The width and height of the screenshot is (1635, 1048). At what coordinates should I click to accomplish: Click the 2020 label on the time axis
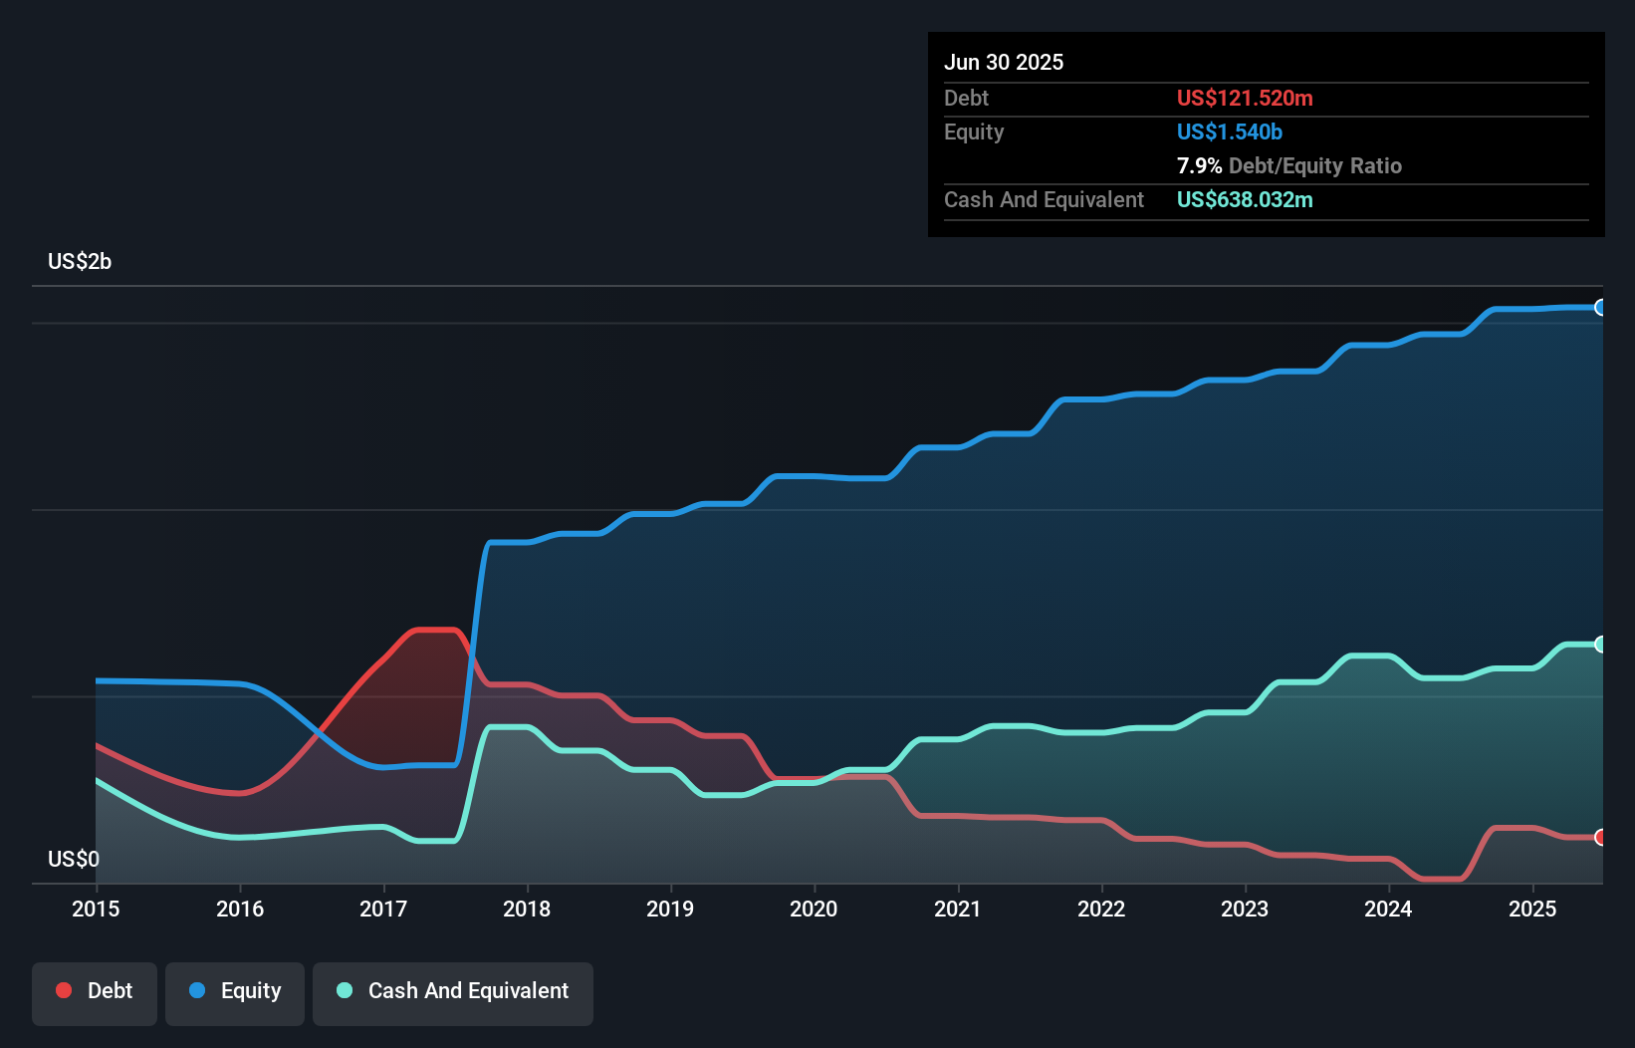coord(813,909)
